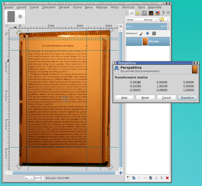Open the Vybrat menu
The width and height of the screenshot is (202, 186).
tap(34, 7)
